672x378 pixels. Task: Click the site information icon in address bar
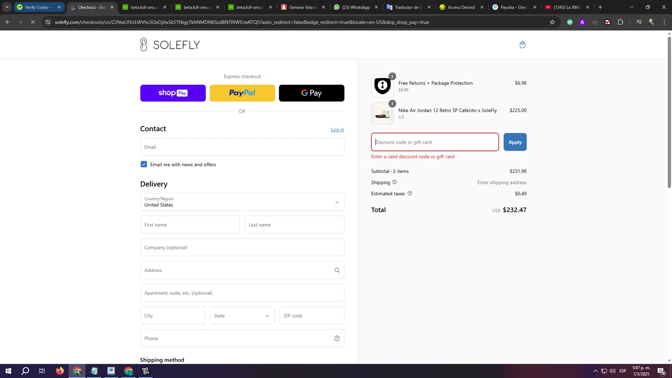(x=48, y=22)
